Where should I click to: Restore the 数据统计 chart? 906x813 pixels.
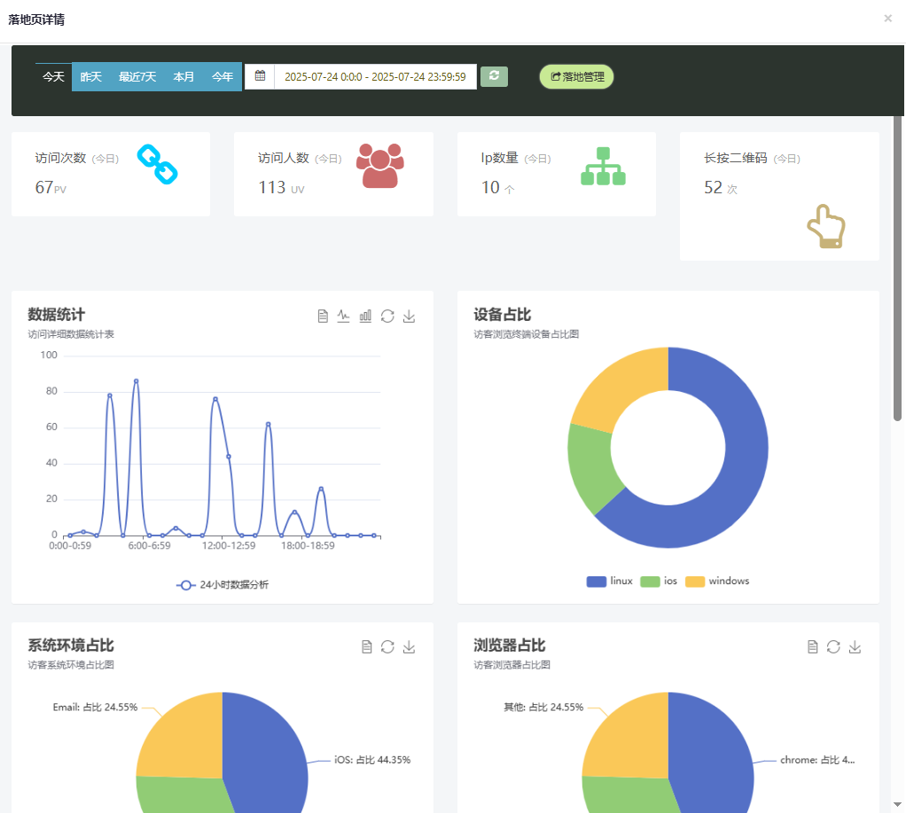click(387, 317)
